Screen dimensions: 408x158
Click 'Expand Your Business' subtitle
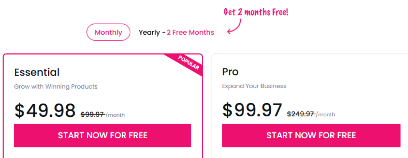coord(254,86)
